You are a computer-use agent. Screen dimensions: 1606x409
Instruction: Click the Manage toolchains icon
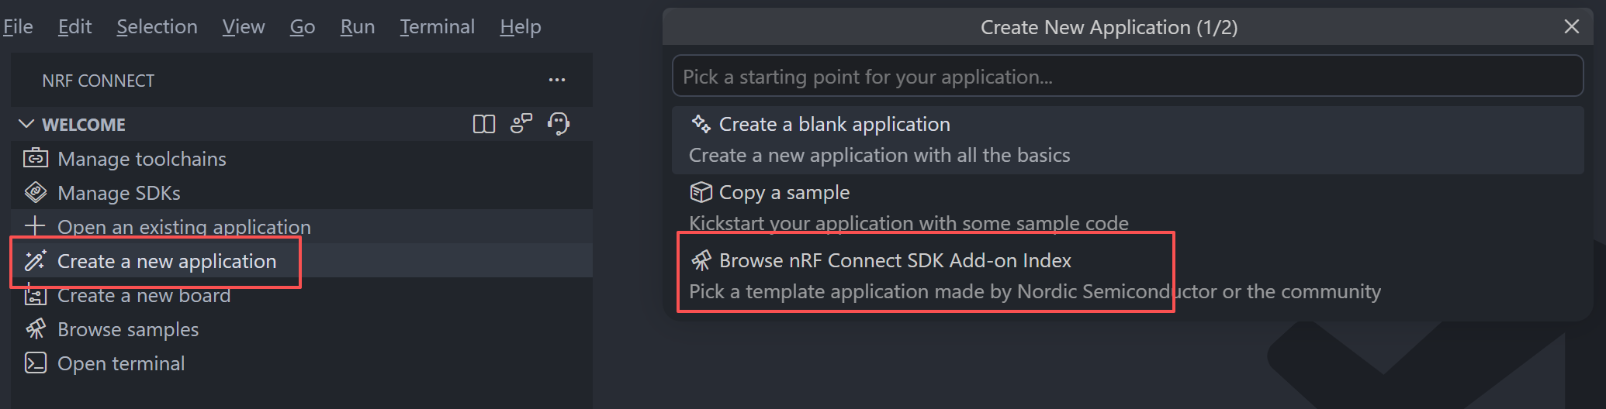[36, 158]
